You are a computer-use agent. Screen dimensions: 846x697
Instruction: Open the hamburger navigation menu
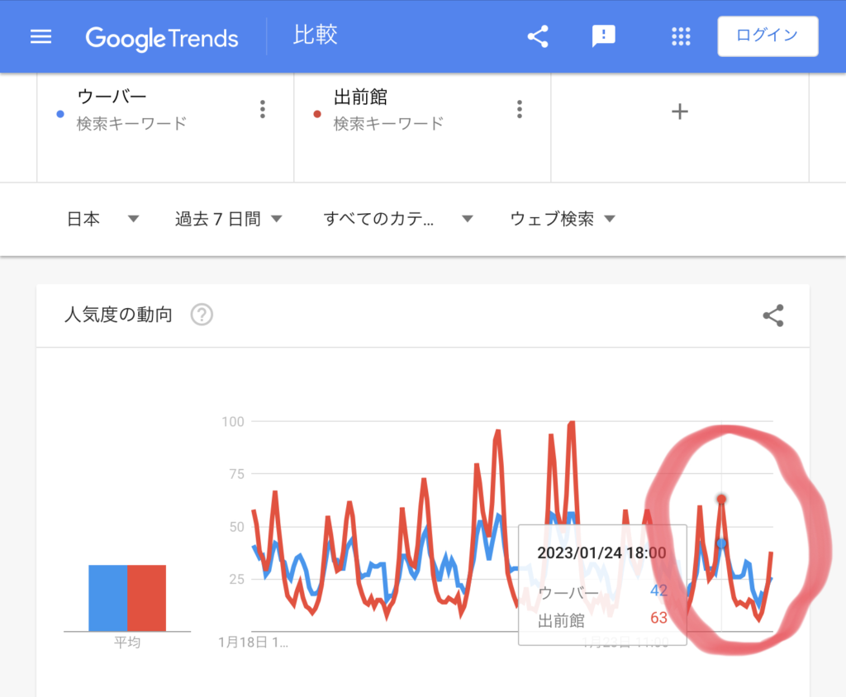40,37
